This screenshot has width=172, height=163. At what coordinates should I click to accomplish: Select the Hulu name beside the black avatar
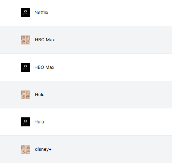(x=39, y=122)
